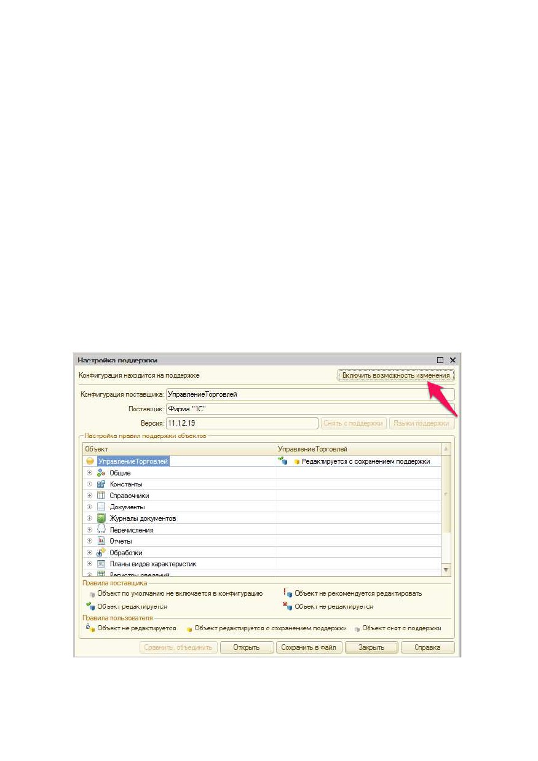The width and height of the screenshot is (538, 761).
Task: Click the Обработки node icon
Action: [x=101, y=552]
